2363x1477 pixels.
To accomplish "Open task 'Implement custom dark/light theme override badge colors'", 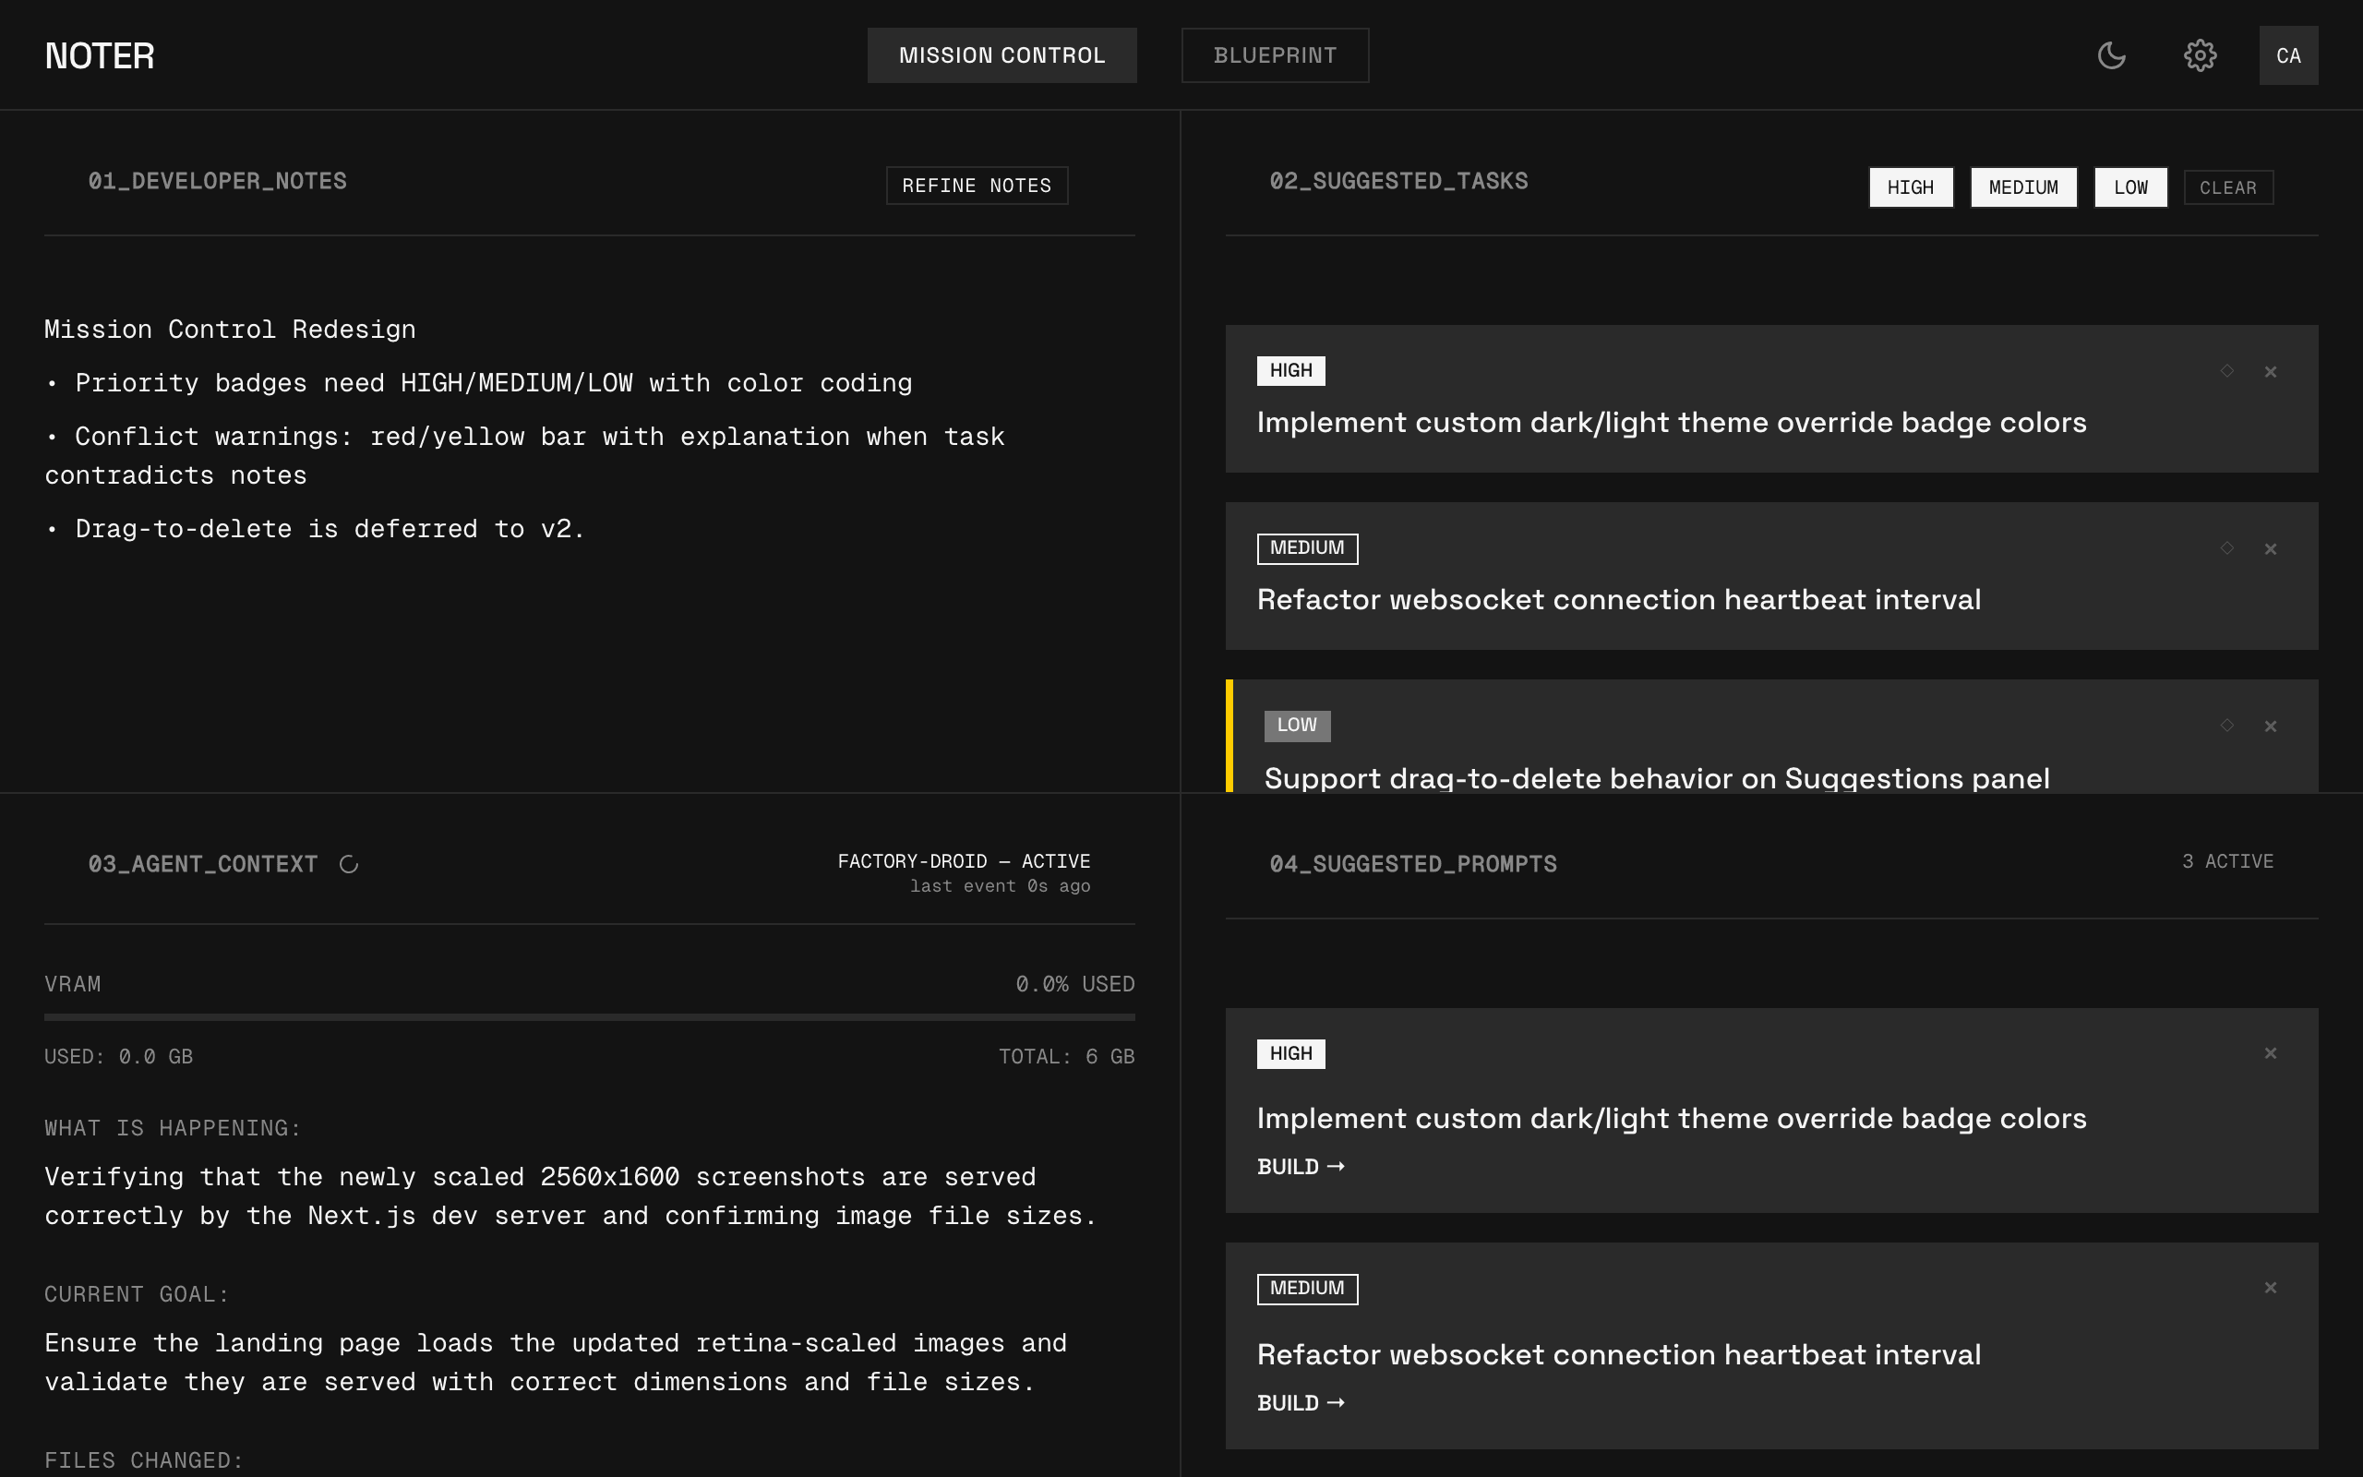I will [x=1672, y=423].
